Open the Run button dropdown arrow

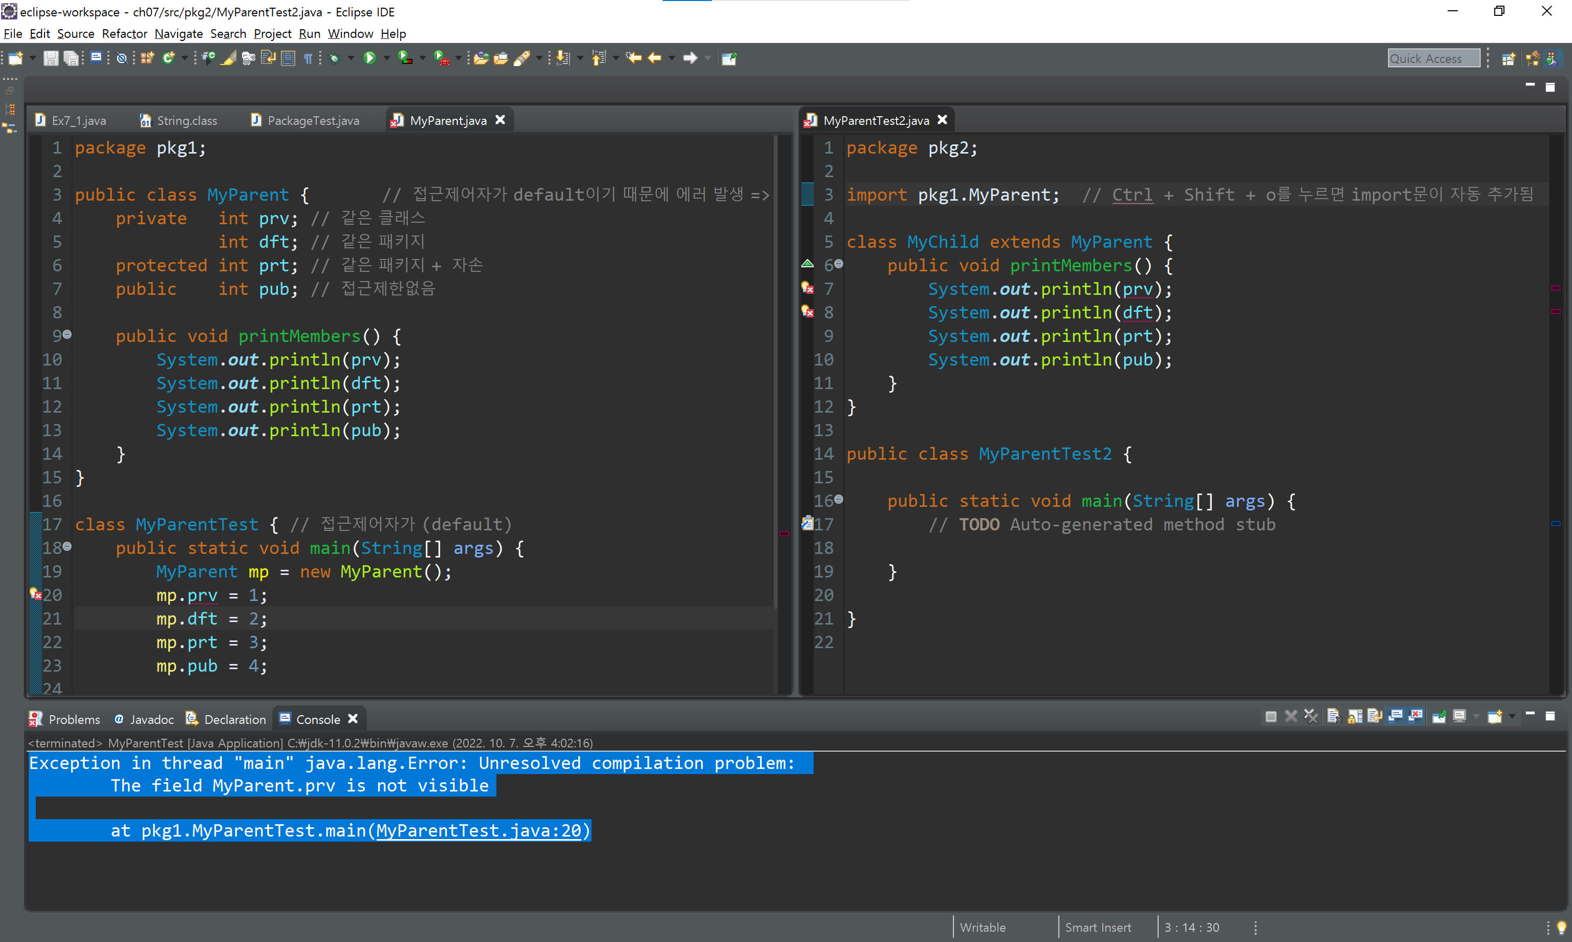(x=386, y=58)
